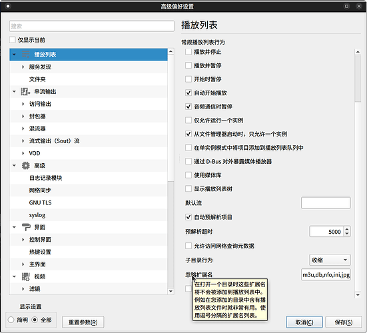Viewport: 367px width, 333px height.
Task: Increase 预解析超时 with the up arrow
Action: pos(347,229)
